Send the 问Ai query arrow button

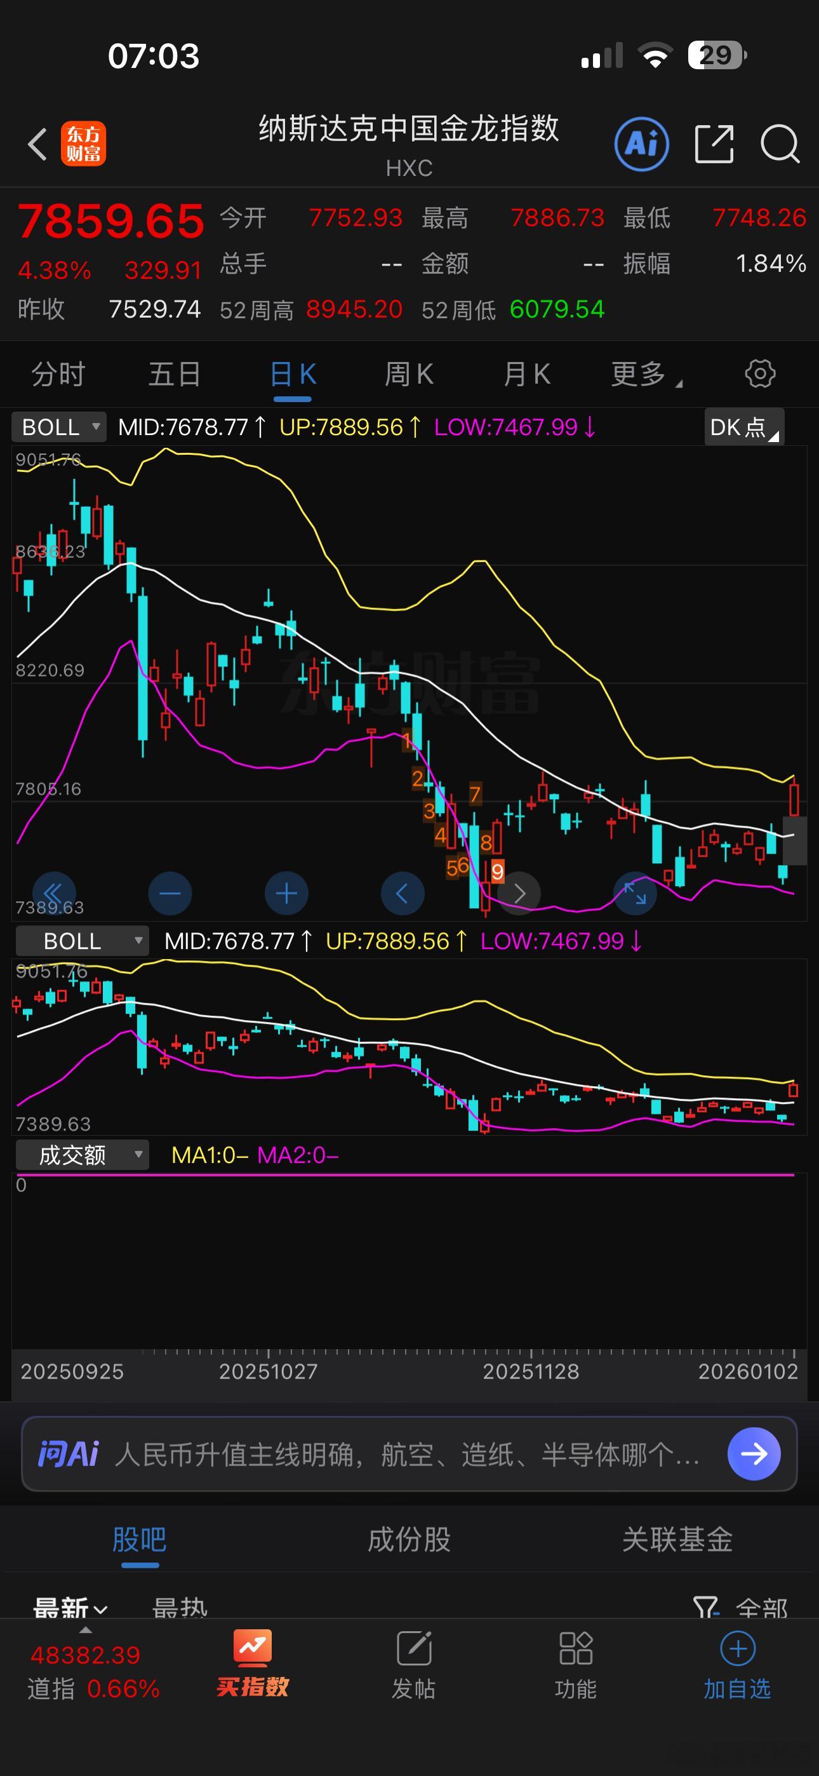[x=754, y=1454]
